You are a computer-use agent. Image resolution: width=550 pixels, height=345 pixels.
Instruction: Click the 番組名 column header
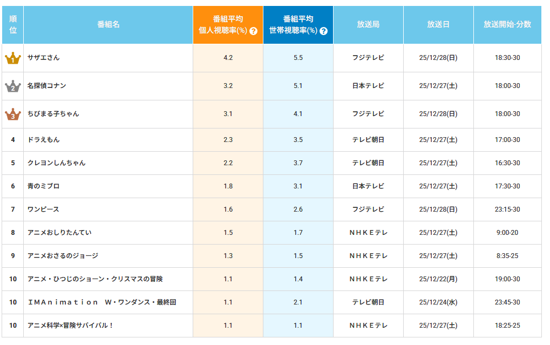(108, 25)
